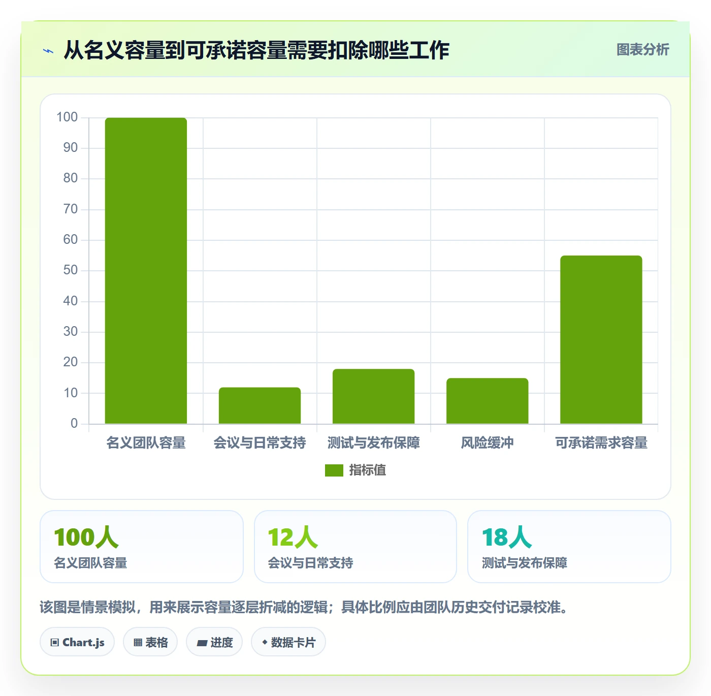The height and width of the screenshot is (696, 711).
Task: Click the lightning bolt icon beside the title
Action: click(x=48, y=51)
